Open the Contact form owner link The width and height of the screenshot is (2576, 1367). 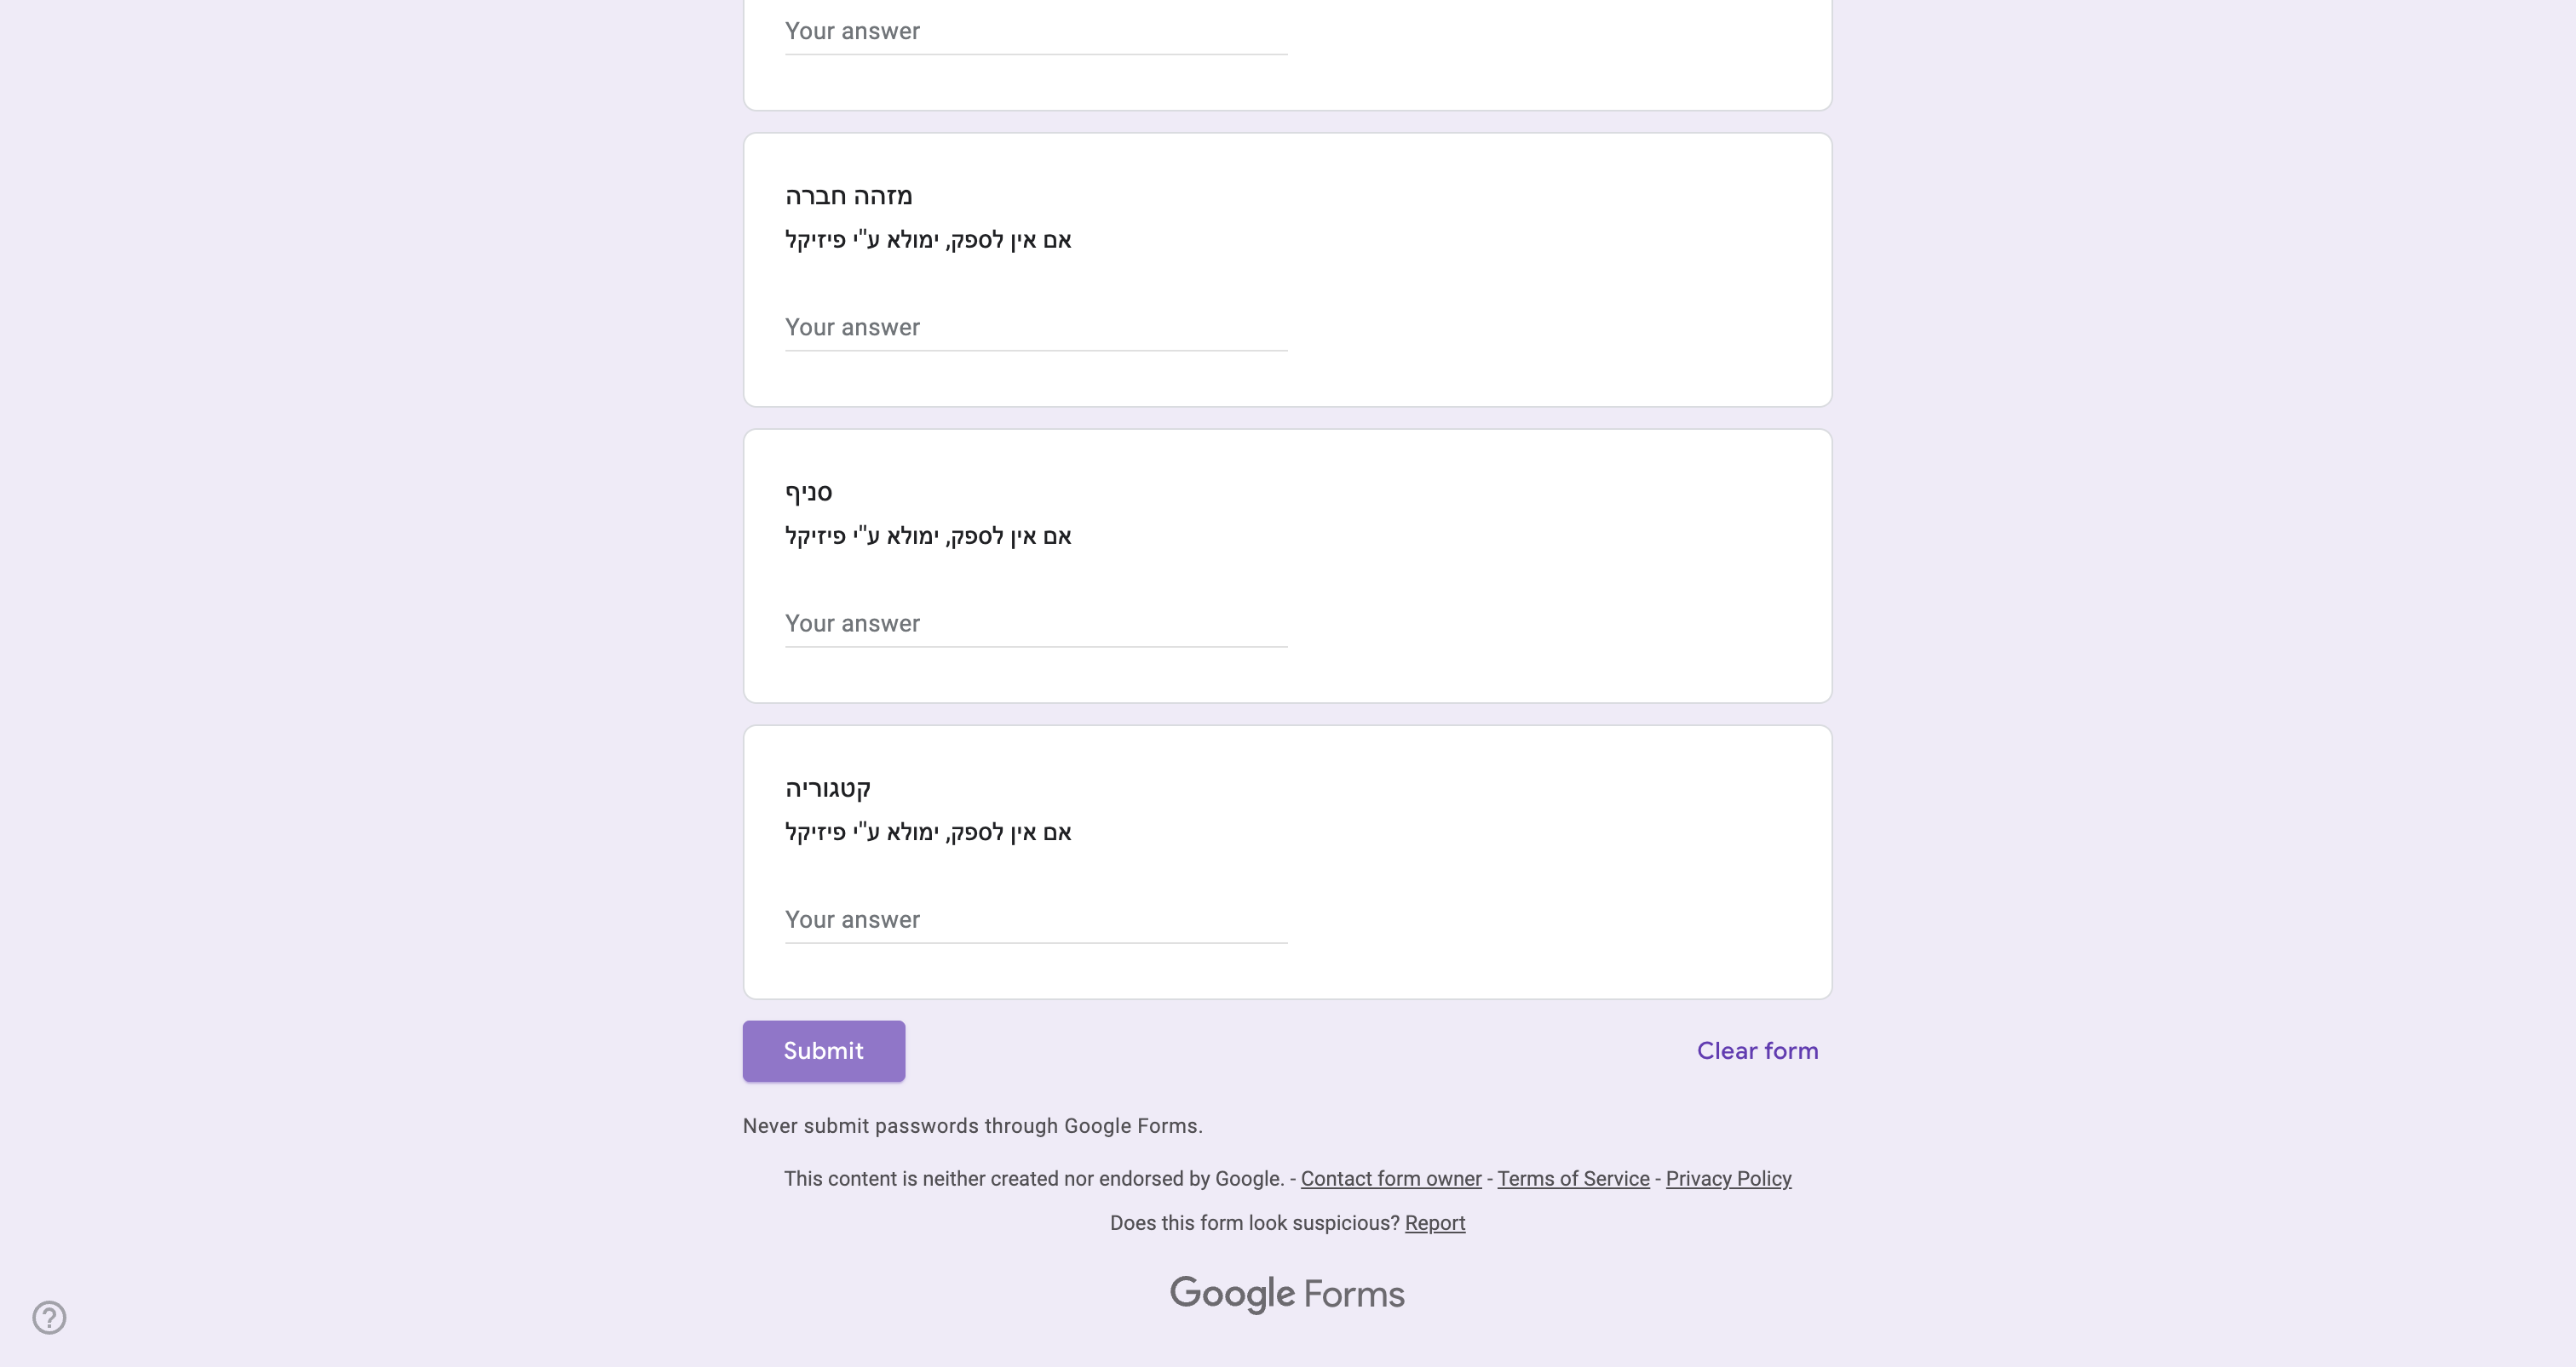[x=1391, y=1178]
